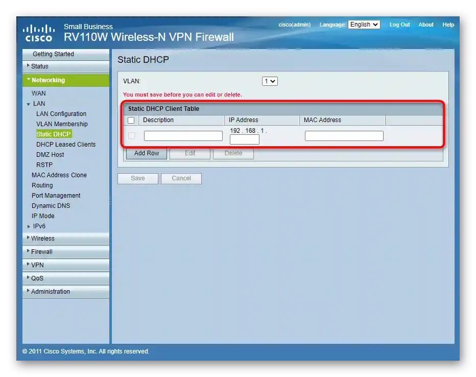The image size is (476, 377).
Task: Expand the Firewall section
Action: pyautogui.click(x=66, y=252)
